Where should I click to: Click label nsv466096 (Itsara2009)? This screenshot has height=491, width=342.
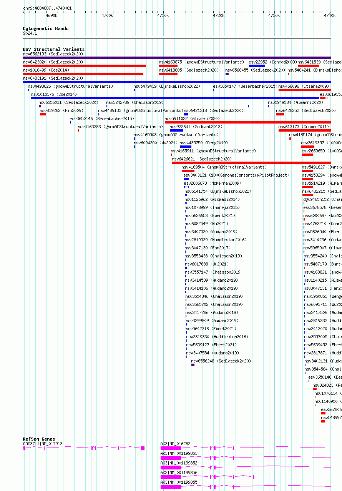point(304,86)
